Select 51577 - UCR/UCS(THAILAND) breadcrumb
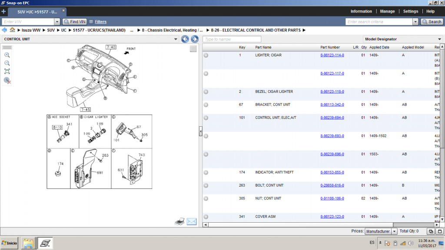 coord(99,30)
